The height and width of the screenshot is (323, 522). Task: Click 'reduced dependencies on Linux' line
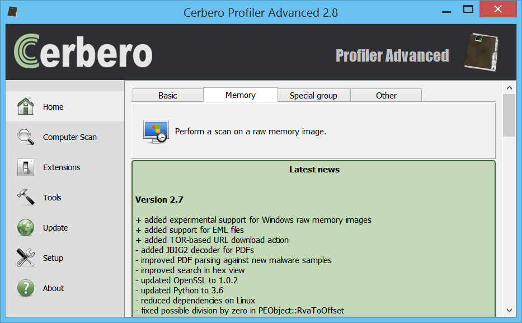click(195, 301)
